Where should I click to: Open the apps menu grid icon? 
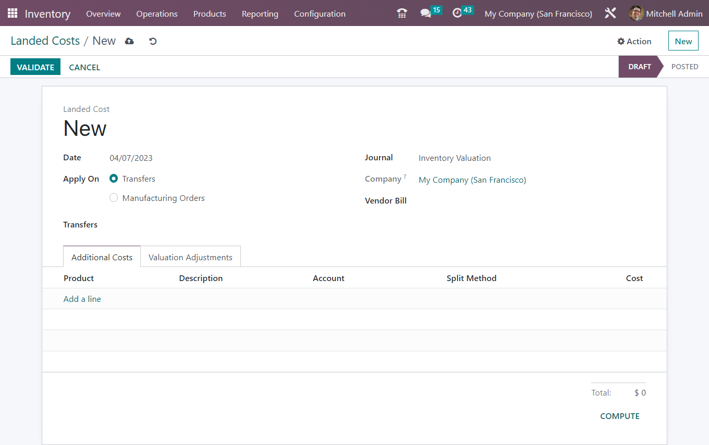pos(11,13)
